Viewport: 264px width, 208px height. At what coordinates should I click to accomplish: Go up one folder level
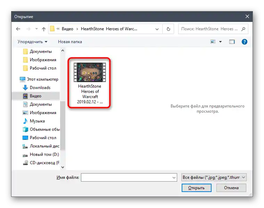[x=44, y=29]
